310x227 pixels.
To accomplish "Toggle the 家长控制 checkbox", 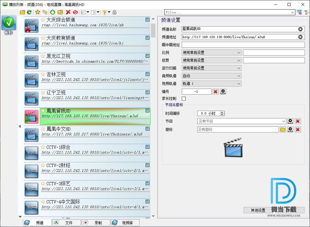I will pyautogui.click(x=184, y=98).
